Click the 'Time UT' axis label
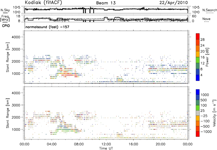 click(x=106, y=148)
